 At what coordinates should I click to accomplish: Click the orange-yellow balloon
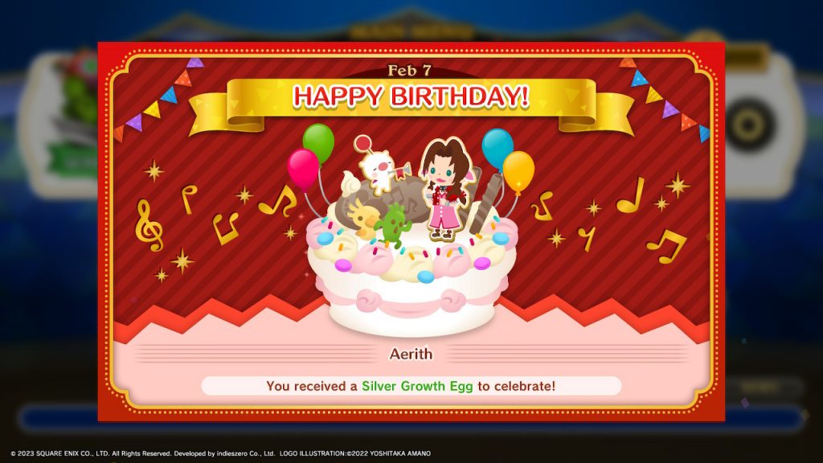pos(518,172)
